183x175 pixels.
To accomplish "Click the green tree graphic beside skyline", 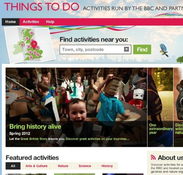I will 180,60.
